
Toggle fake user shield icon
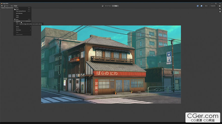click(x=113, y=6)
